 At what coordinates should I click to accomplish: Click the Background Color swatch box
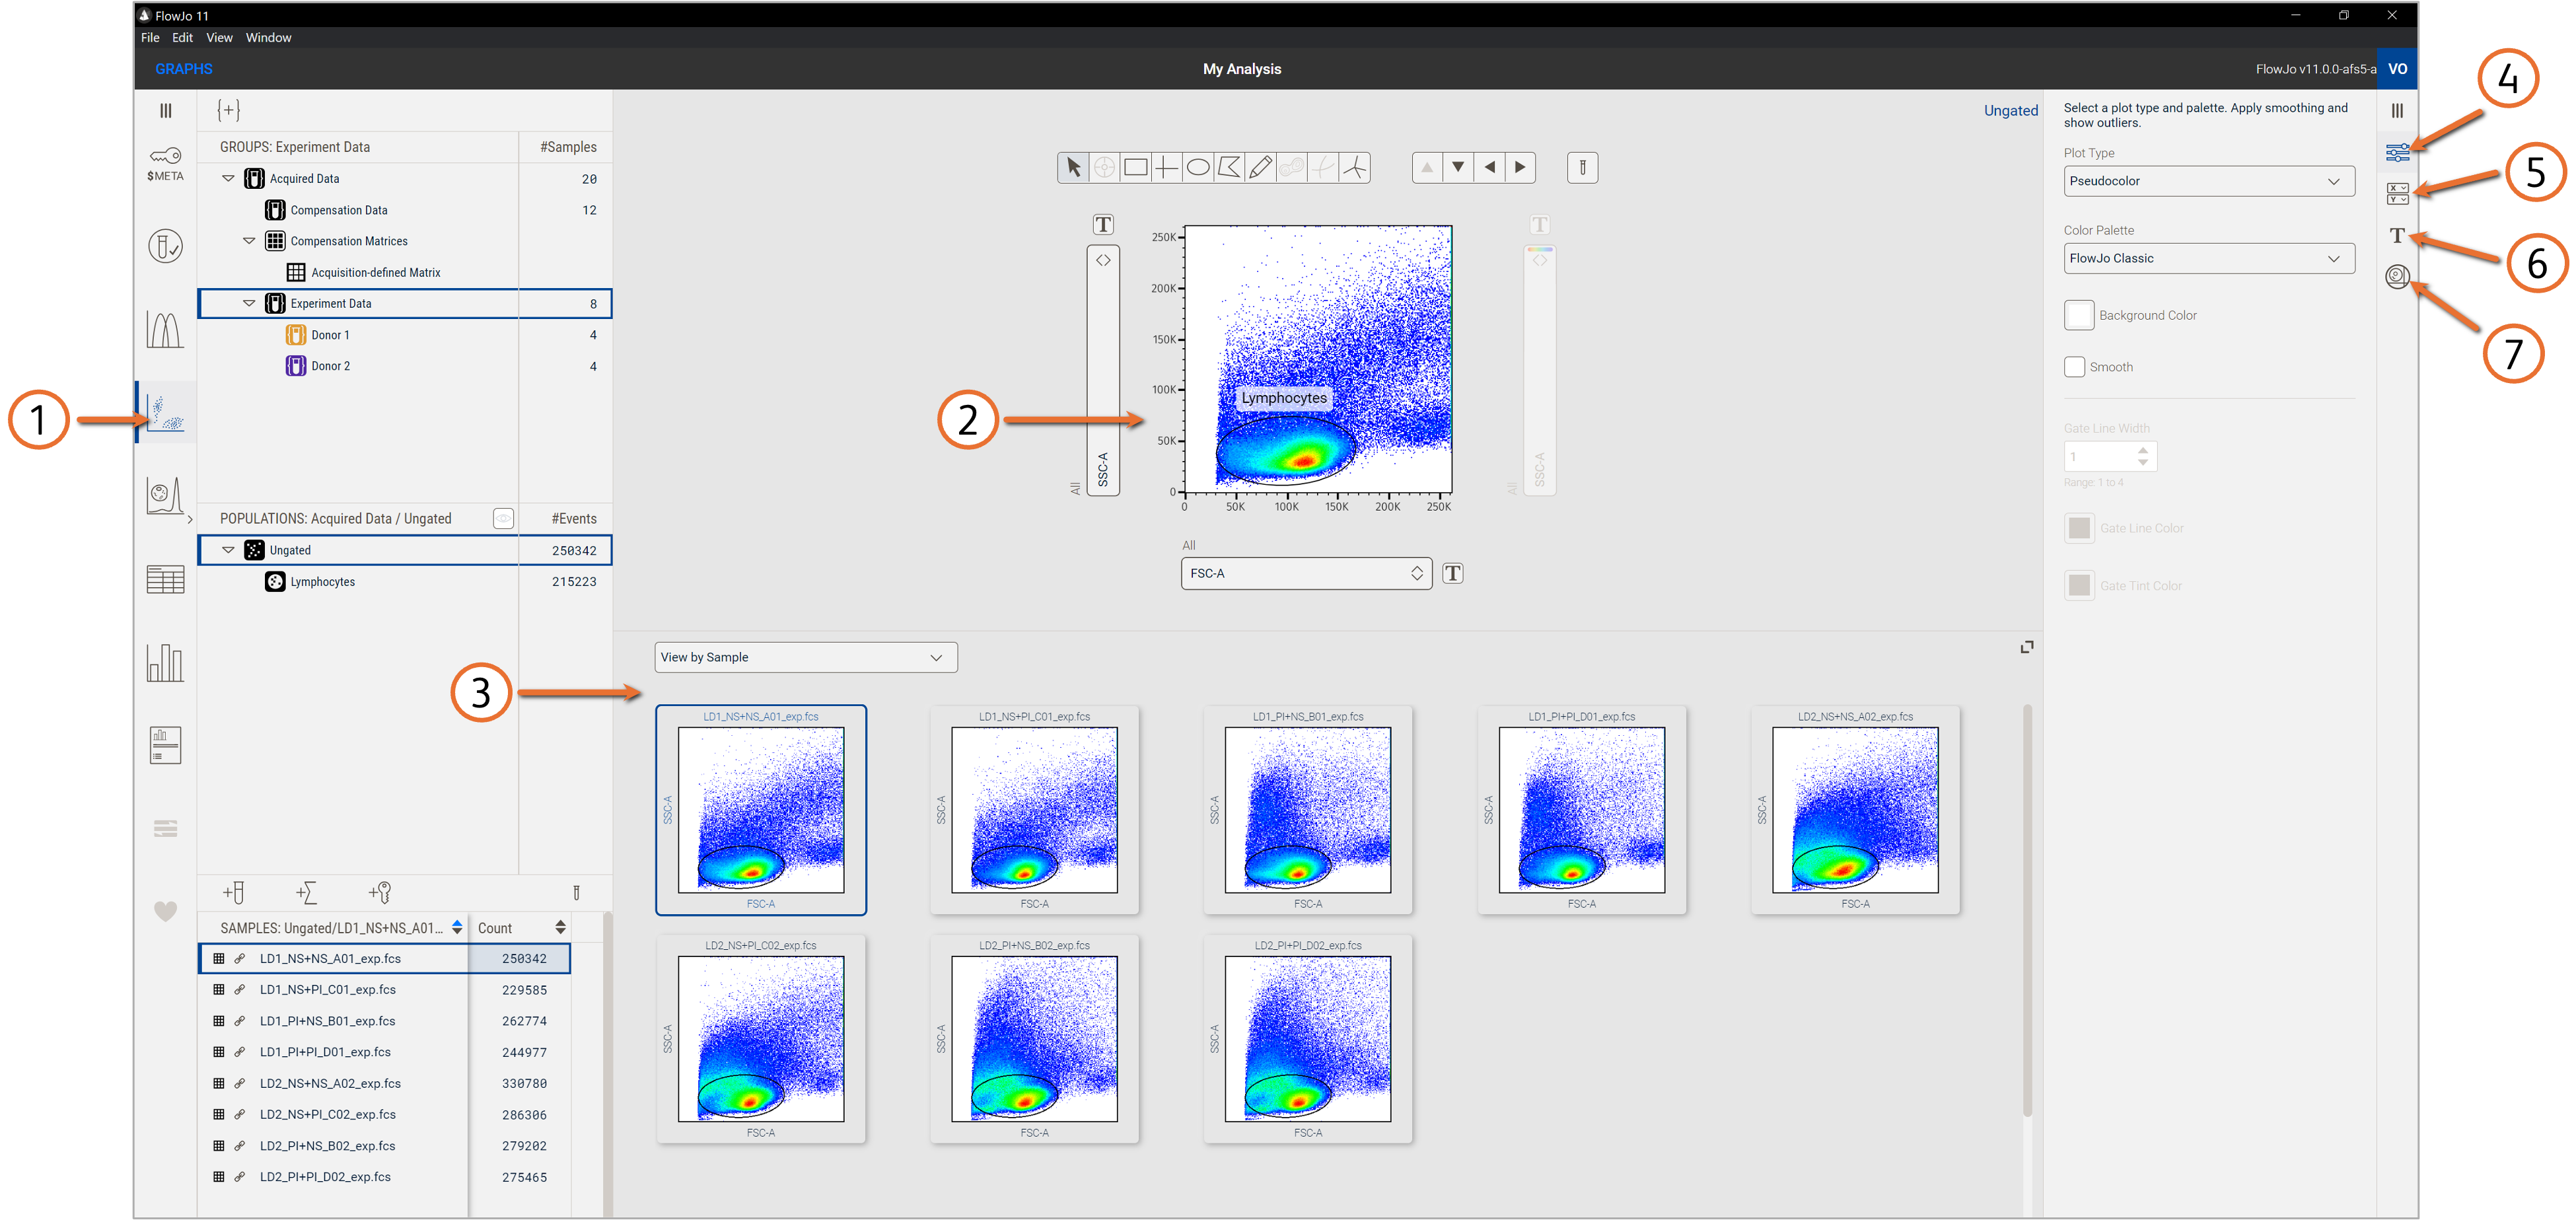tap(2078, 315)
